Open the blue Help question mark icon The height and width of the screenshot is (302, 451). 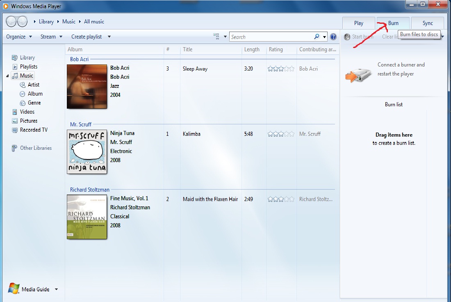[x=333, y=37]
